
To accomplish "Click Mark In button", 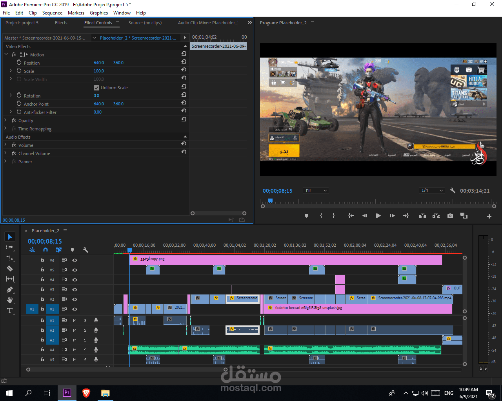I will pos(321,216).
